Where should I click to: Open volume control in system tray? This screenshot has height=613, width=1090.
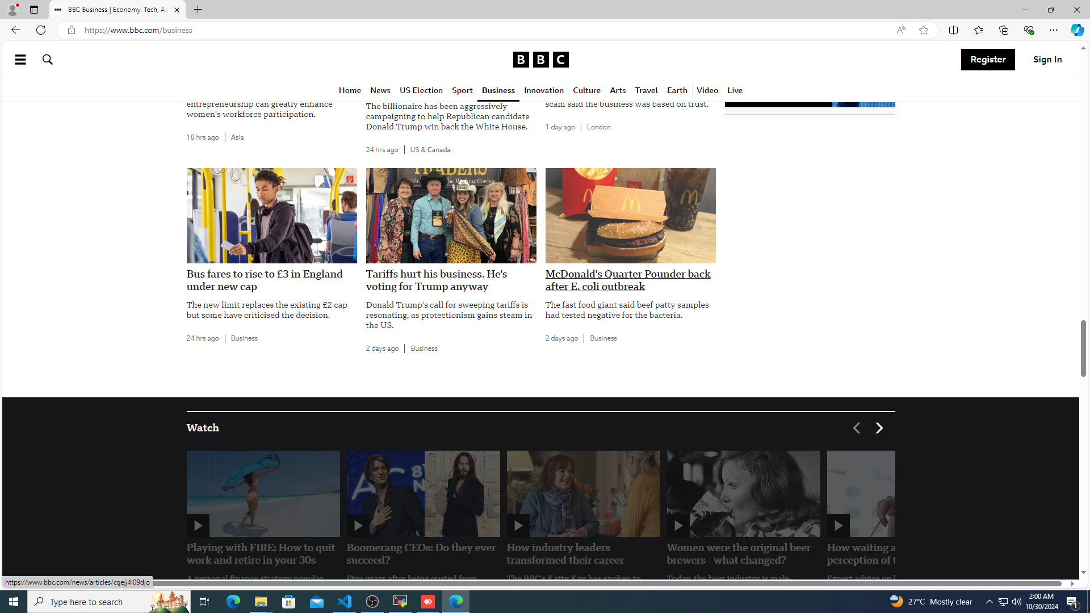pyautogui.click(x=1016, y=602)
